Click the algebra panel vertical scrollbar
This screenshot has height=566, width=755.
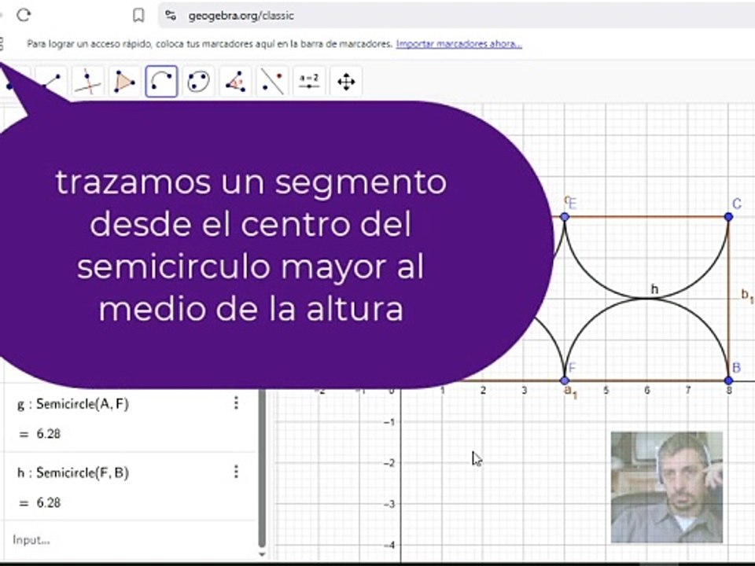click(x=262, y=469)
